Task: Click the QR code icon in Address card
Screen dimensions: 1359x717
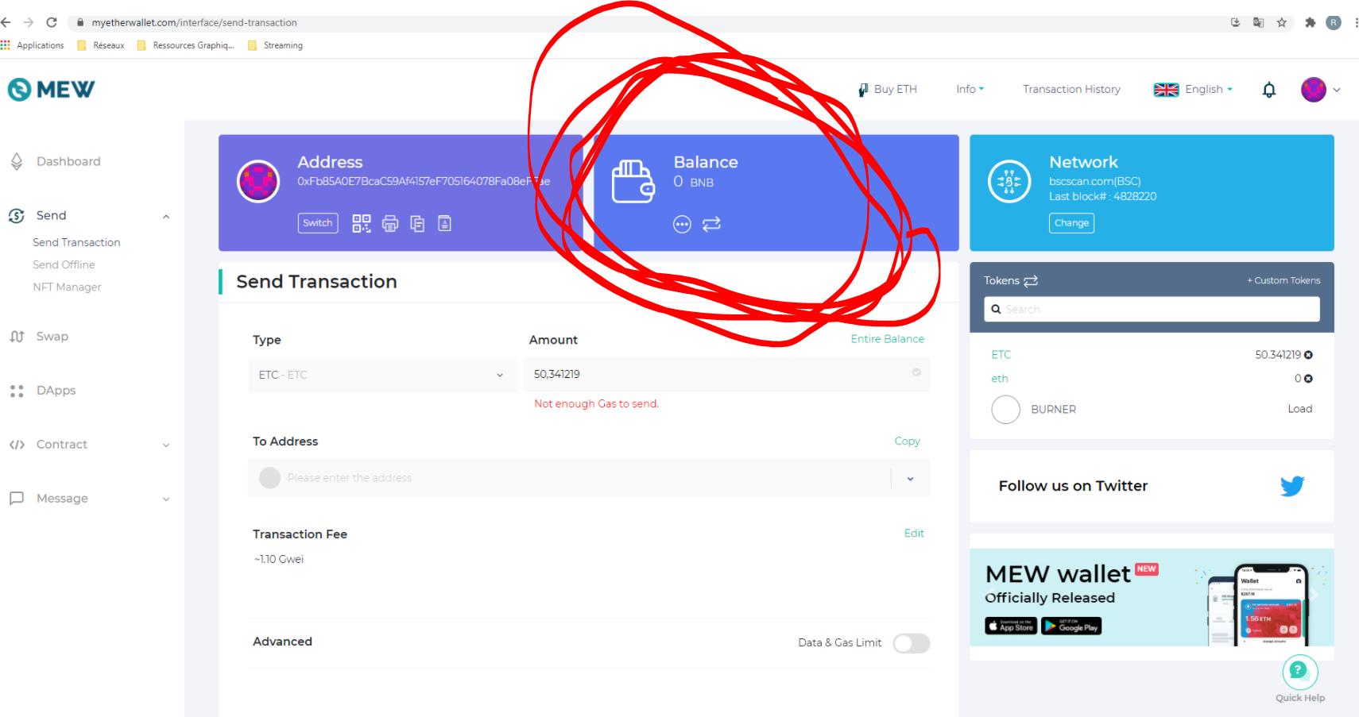Action: [x=362, y=224]
